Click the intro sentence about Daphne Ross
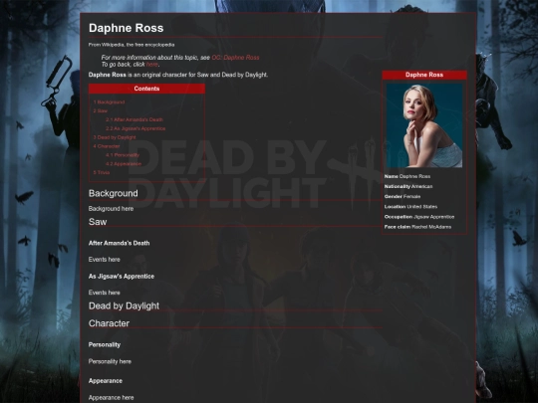 click(178, 75)
